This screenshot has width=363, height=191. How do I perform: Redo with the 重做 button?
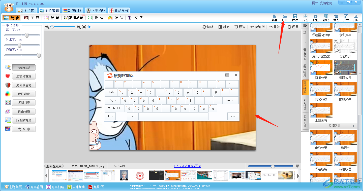(275, 27)
